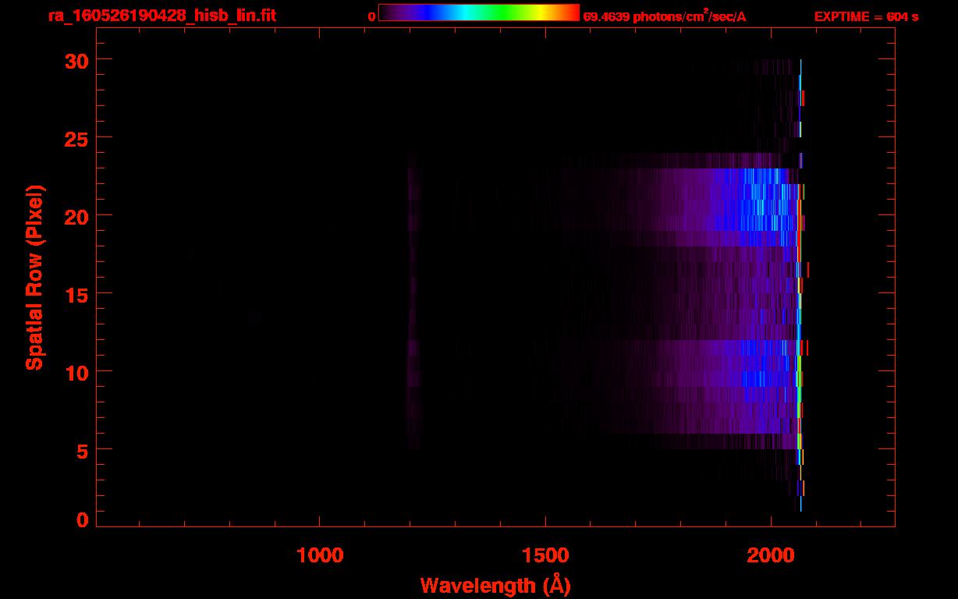Click the y-axis tick label 0
Screen dimensions: 958x599
(x=80, y=520)
